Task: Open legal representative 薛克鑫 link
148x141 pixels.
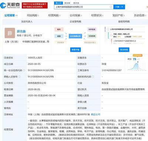Action: (x=21, y=31)
